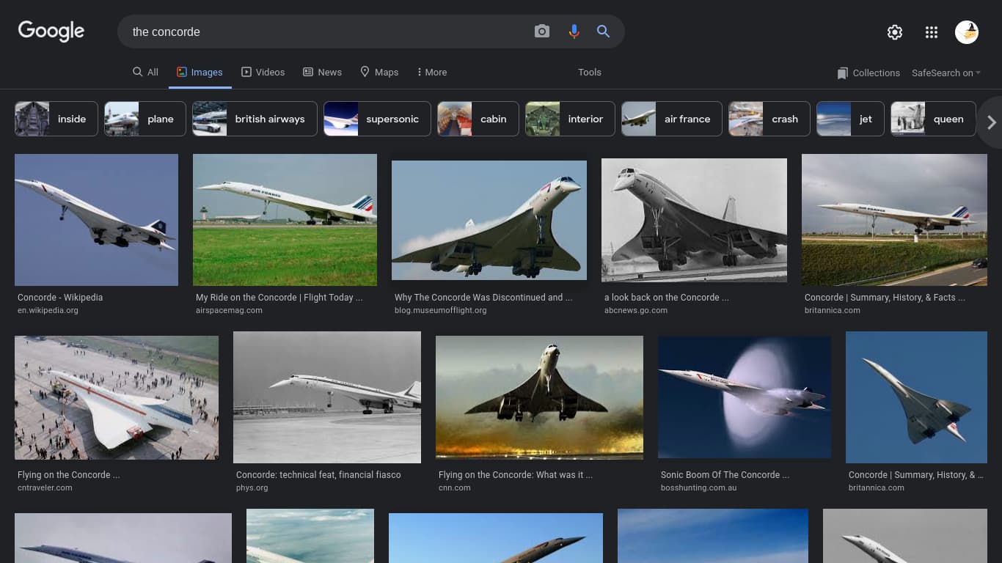
Task: Filter by the "plane" chip
Action: 145,119
